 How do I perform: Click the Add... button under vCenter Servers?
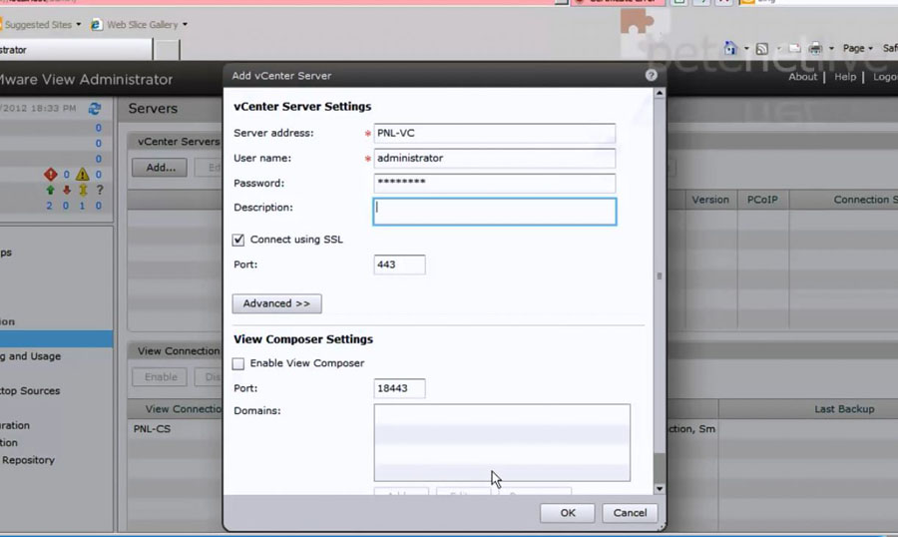[x=160, y=168]
